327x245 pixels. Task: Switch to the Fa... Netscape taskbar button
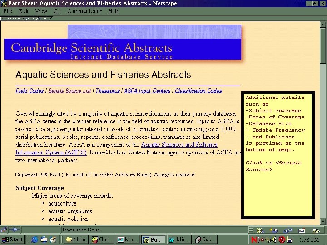[154, 240]
